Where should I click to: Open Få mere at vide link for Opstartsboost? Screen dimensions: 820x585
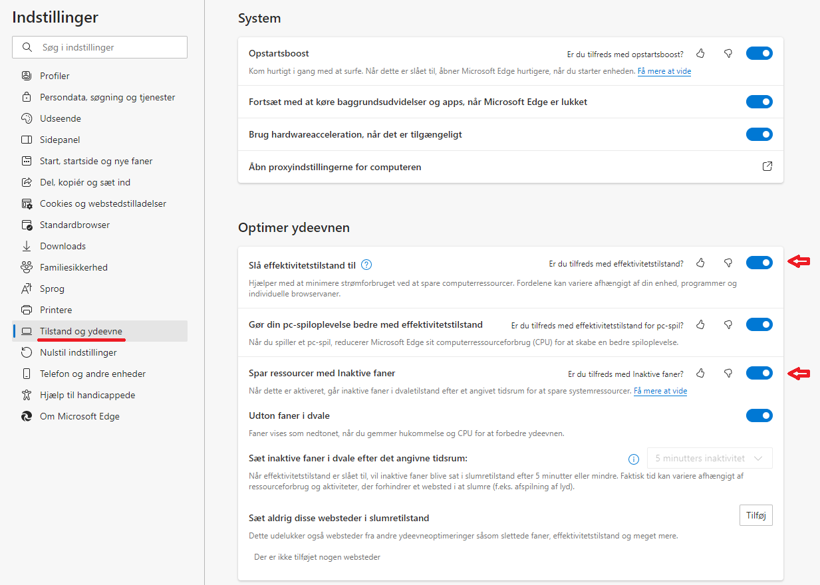tap(664, 71)
